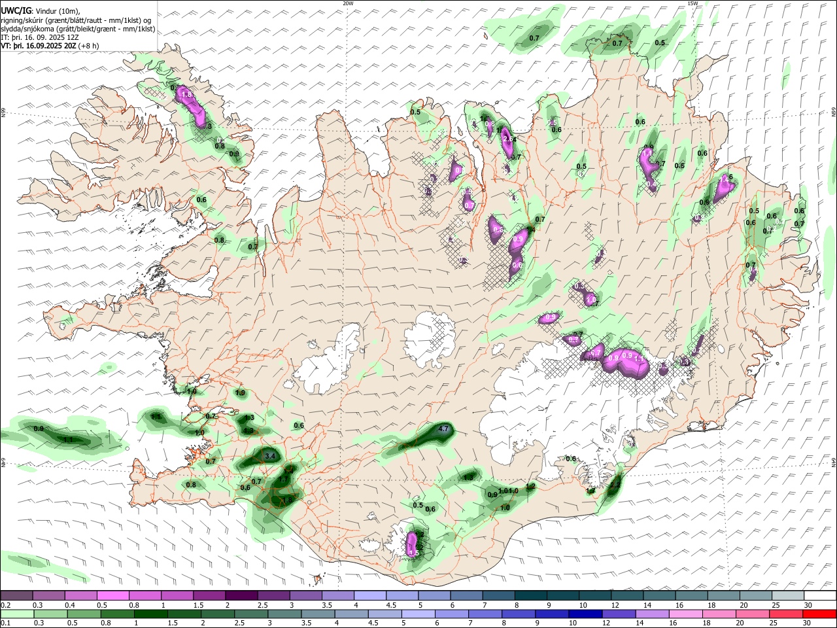
Task: Click the 'Vindur (10m)' header text
Action: pyautogui.click(x=57, y=11)
